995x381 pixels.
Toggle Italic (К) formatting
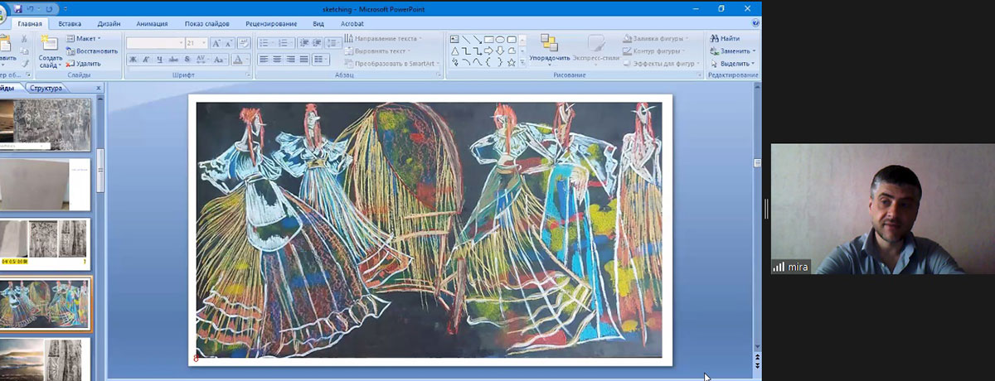pyautogui.click(x=146, y=60)
